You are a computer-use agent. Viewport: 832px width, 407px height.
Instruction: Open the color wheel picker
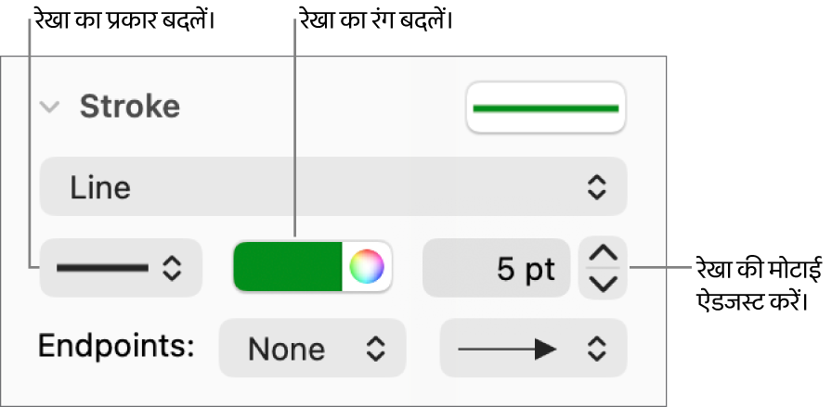tap(367, 268)
